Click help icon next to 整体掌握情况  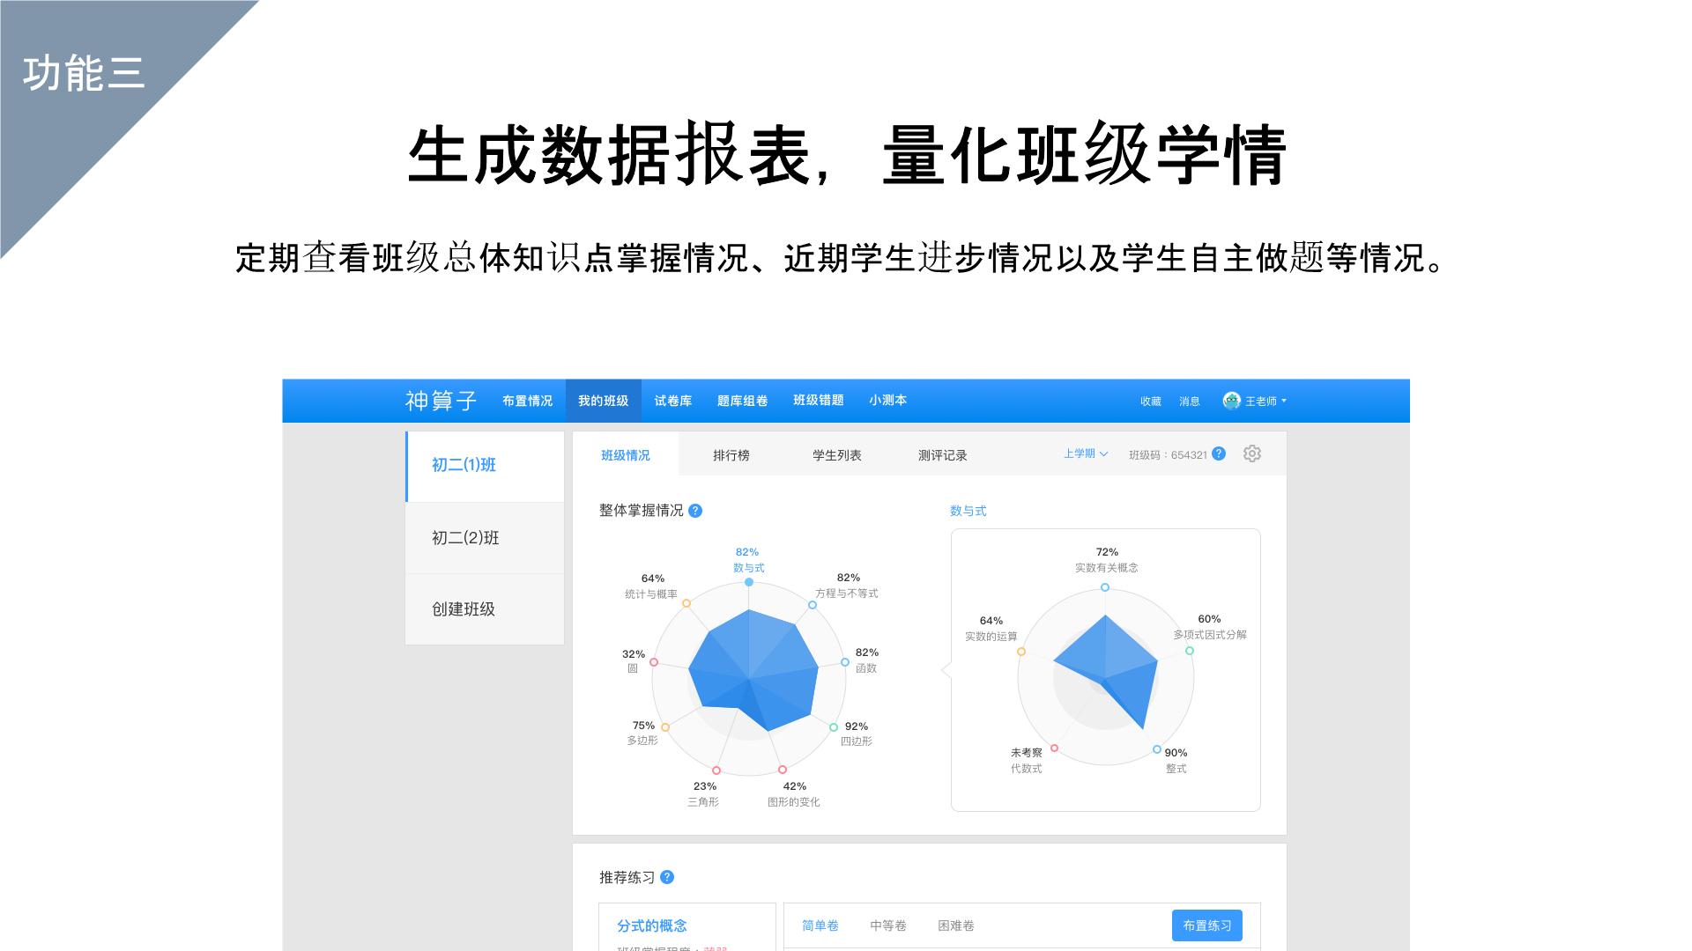[695, 511]
